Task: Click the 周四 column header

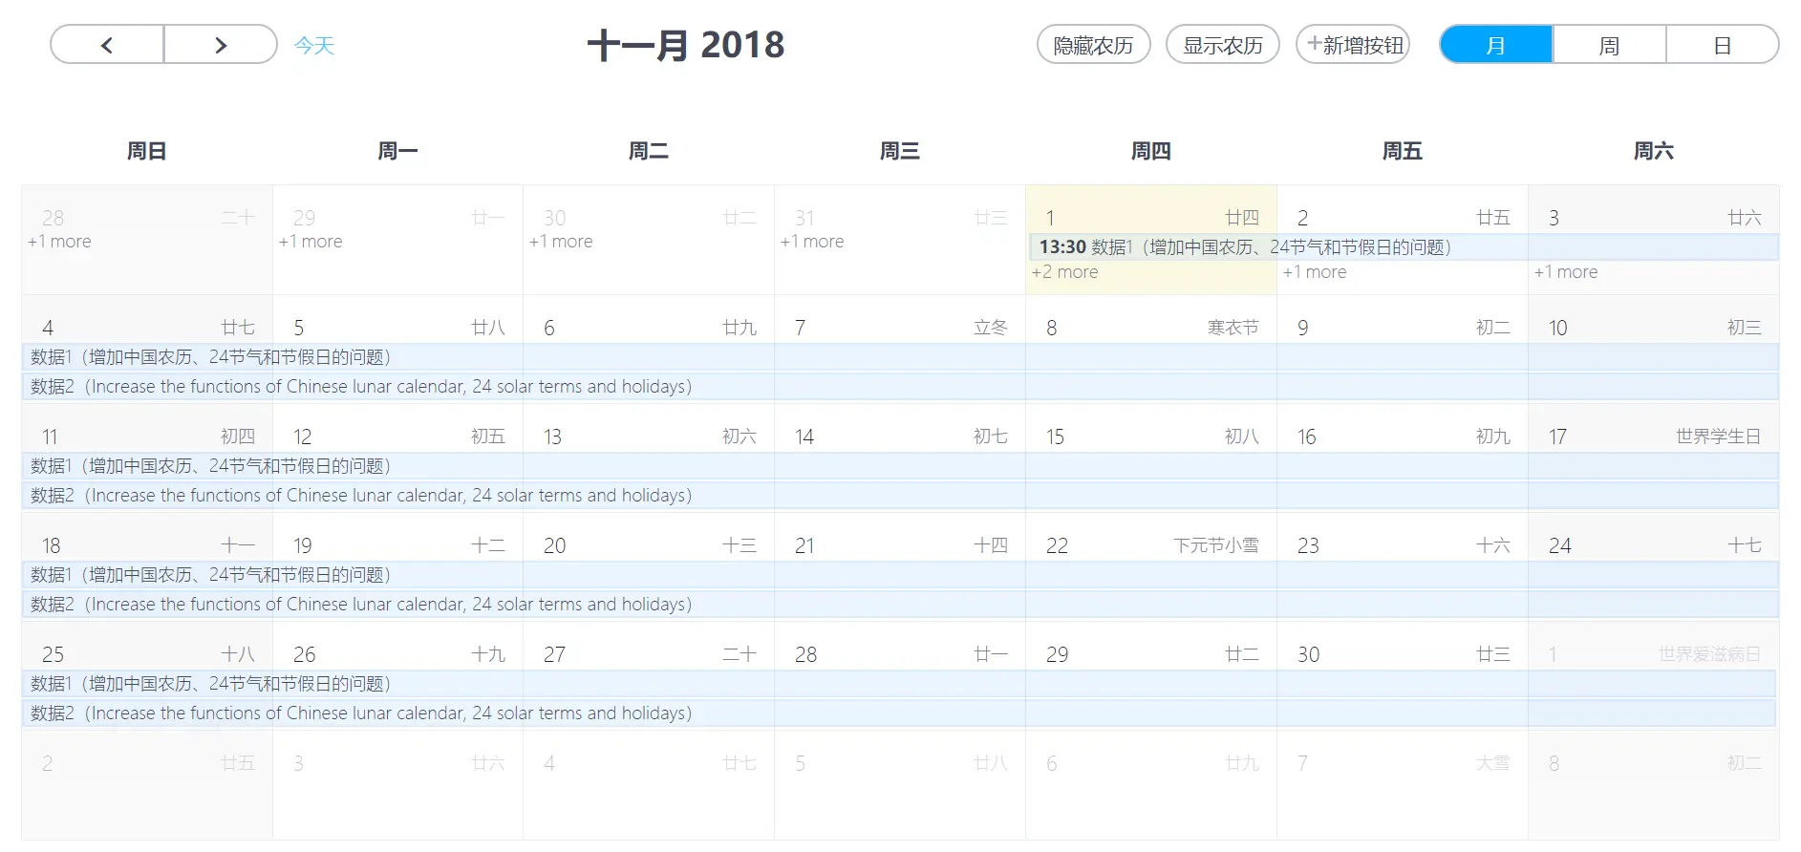Action: pyautogui.click(x=1151, y=151)
